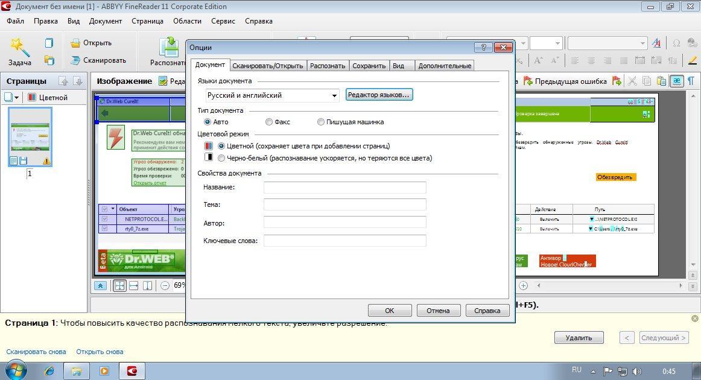Click Отмена in the Опции dialog
Screen dimensions: 701x380
tap(438, 310)
